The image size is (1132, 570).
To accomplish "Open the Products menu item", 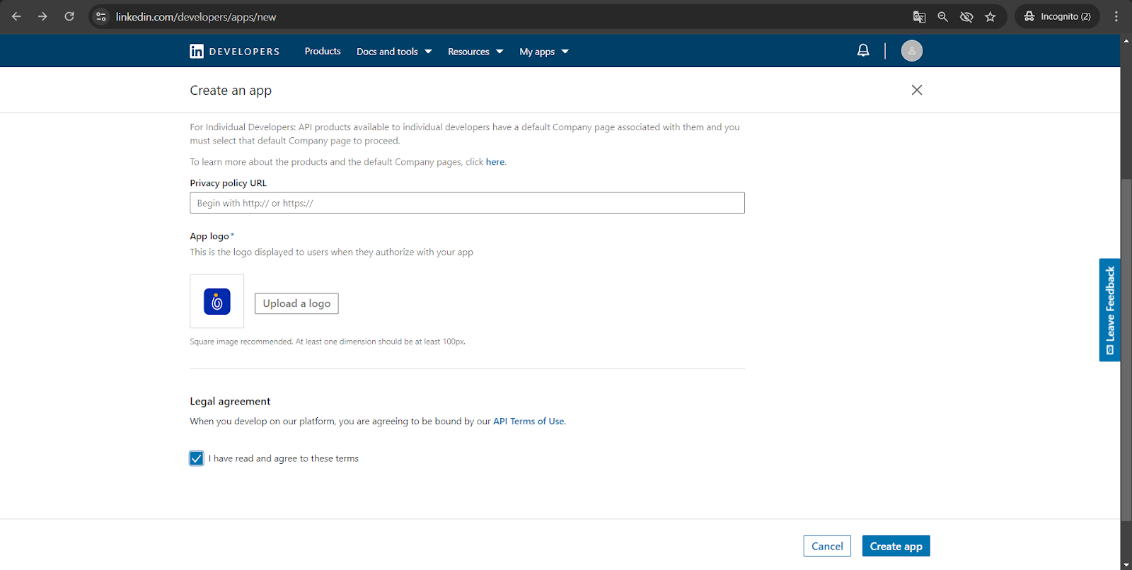I will (323, 51).
